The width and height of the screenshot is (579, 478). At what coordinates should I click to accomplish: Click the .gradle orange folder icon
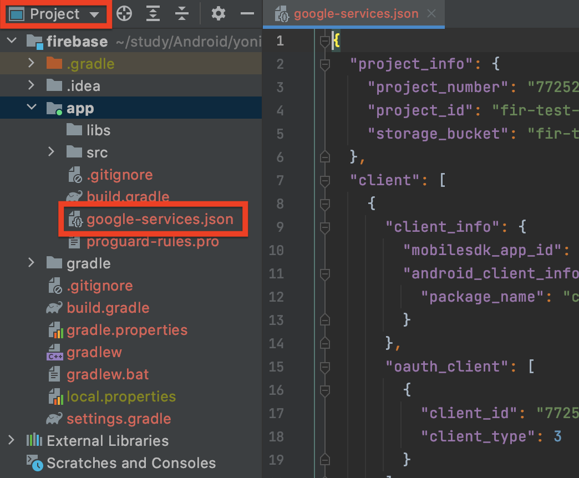(x=54, y=63)
